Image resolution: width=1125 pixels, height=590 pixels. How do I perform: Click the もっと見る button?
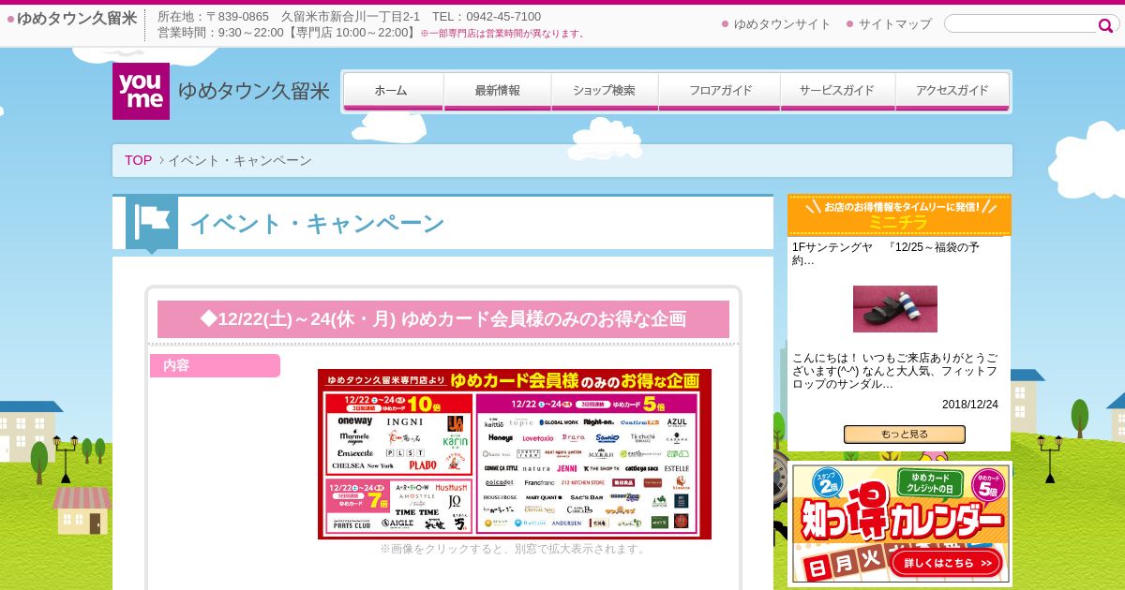coord(905,435)
